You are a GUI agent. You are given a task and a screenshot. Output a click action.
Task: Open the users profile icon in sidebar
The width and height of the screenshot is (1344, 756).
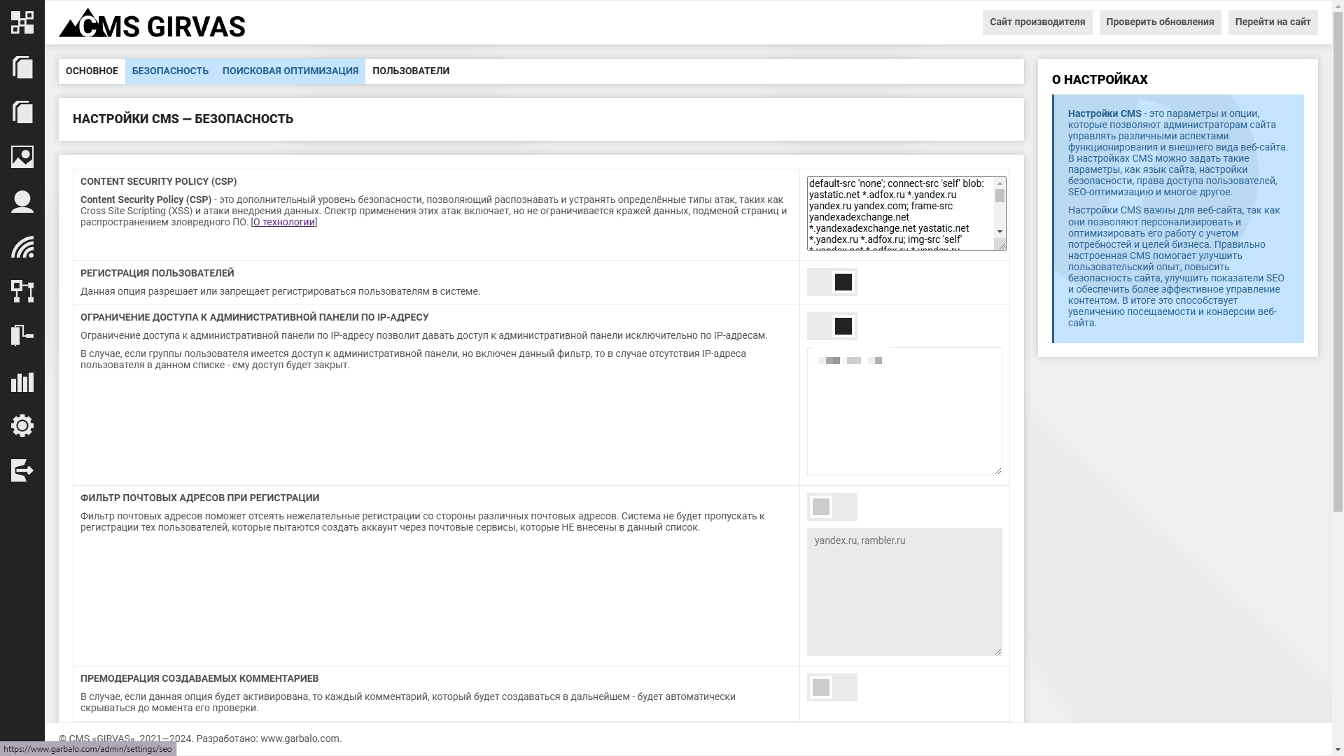tap(22, 202)
